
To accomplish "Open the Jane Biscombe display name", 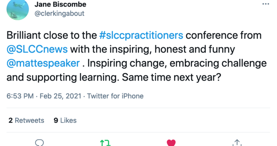I will (60, 4).
